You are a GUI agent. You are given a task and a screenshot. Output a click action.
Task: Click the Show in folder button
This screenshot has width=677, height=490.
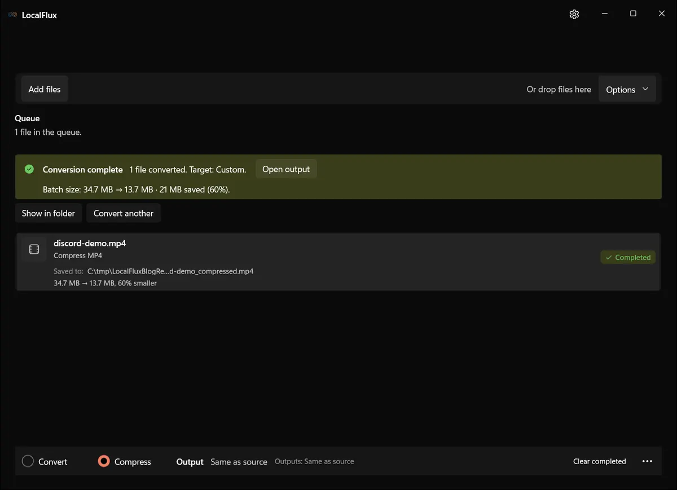[49, 213]
